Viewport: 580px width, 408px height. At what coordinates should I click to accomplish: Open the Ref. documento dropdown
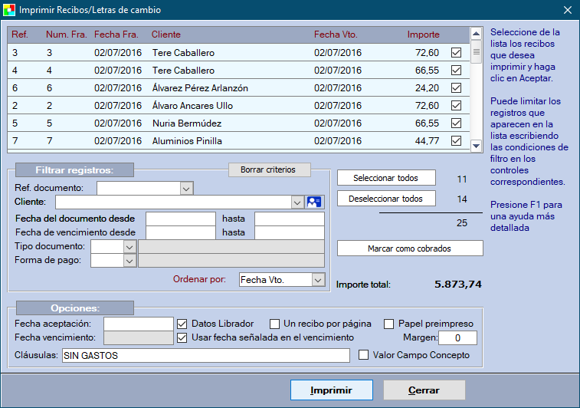pyautogui.click(x=186, y=187)
